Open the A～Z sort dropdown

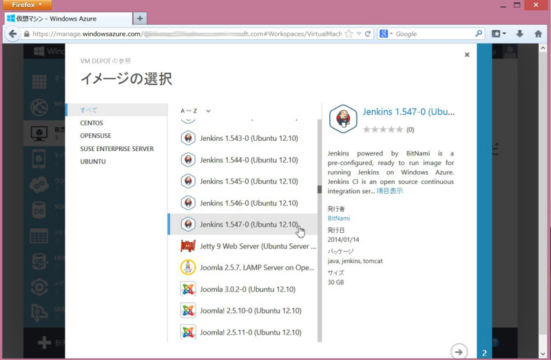pyautogui.click(x=196, y=111)
